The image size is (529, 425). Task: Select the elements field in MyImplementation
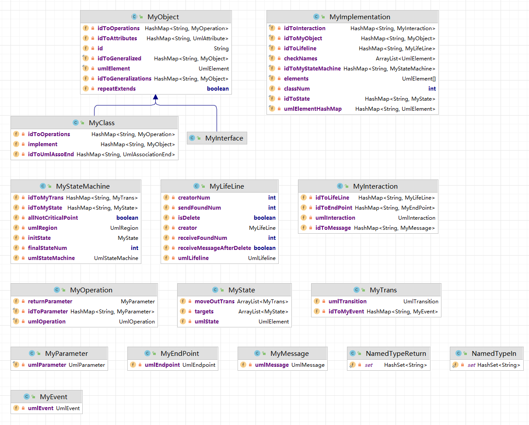[x=352, y=79]
